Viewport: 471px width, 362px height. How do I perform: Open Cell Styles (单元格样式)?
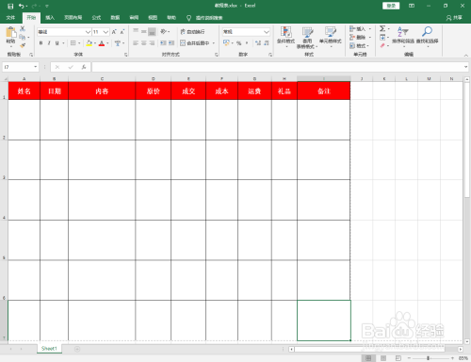[x=331, y=37]
